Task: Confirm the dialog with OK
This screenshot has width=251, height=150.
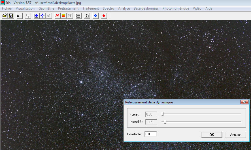Action: pos(212,135)
